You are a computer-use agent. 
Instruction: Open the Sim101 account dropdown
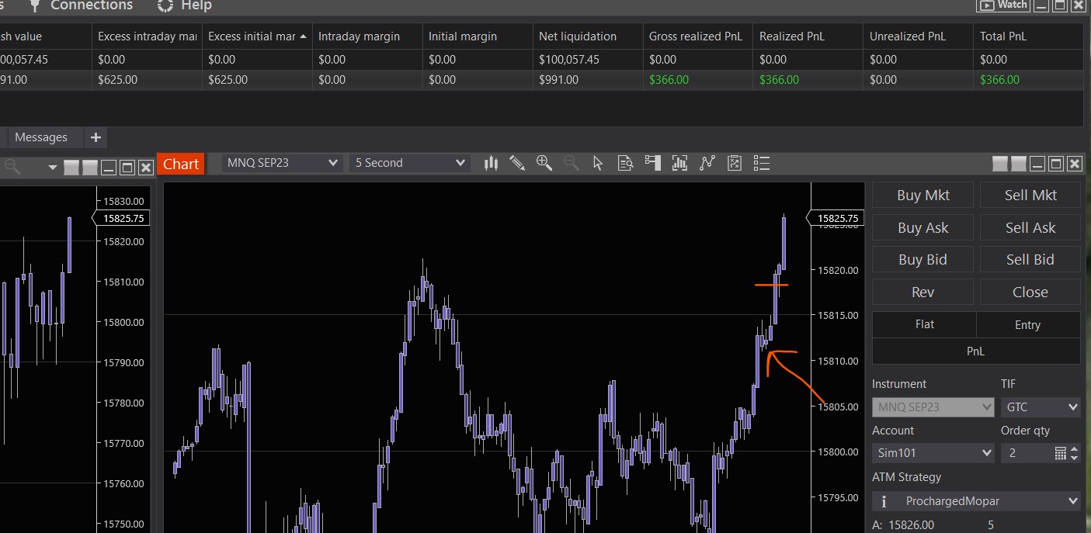pyautogui.click(x=933, y=452)
